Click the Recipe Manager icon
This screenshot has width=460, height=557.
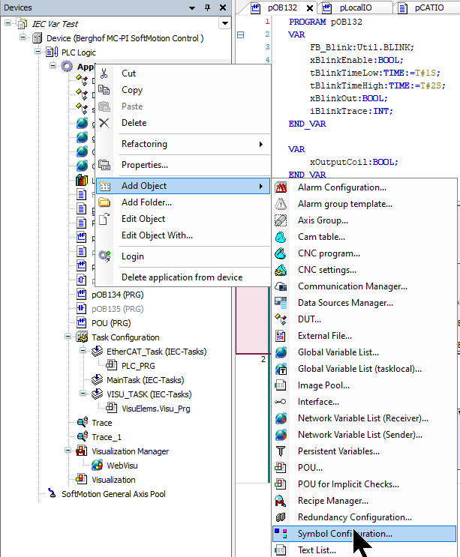281,501
